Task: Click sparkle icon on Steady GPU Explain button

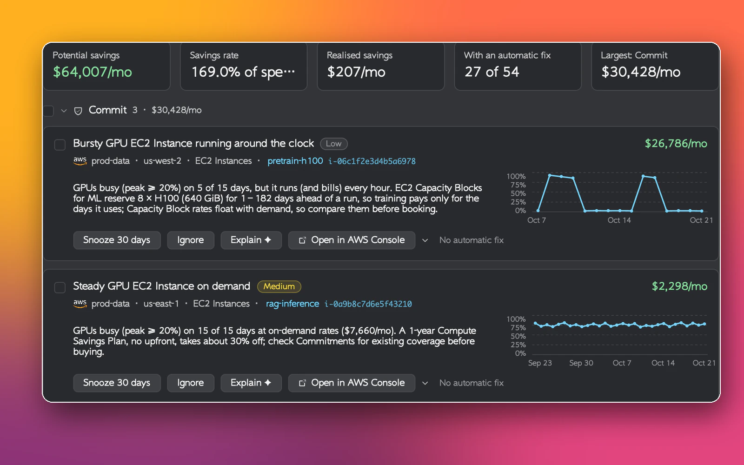Action: 268,383
